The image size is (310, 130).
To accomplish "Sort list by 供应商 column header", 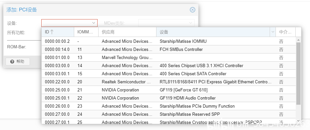I will pos(127,32).
